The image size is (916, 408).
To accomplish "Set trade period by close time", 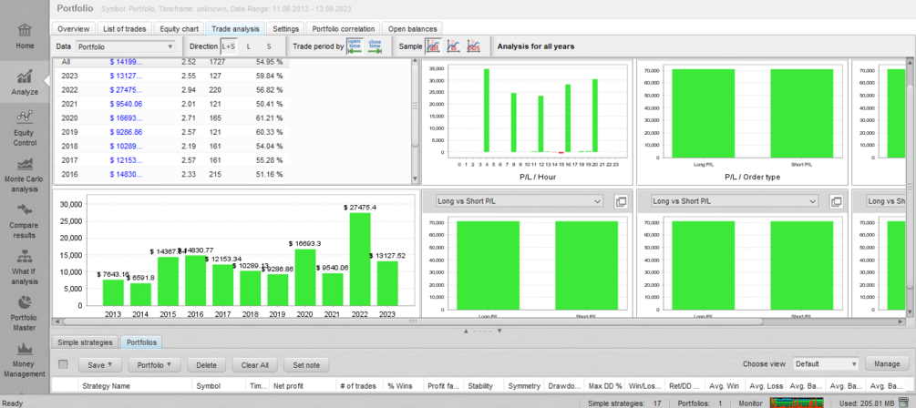I will (x=375, y=46).
